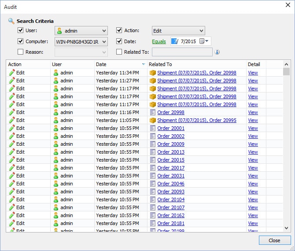Click the info icon beside Related To field
Image resolution: width=295 pixels, height=251 pixels.
pos(217,52)
